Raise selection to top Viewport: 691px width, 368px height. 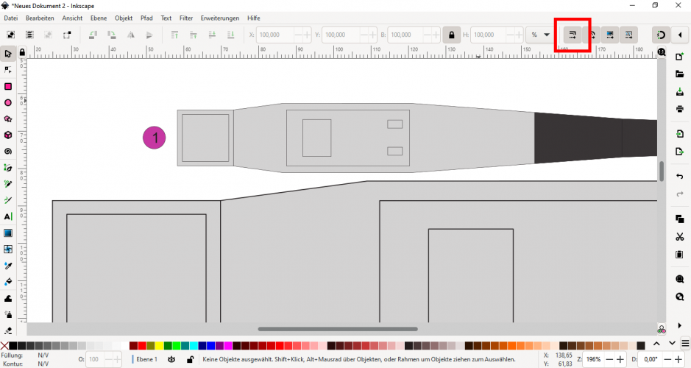pos(174,35)
